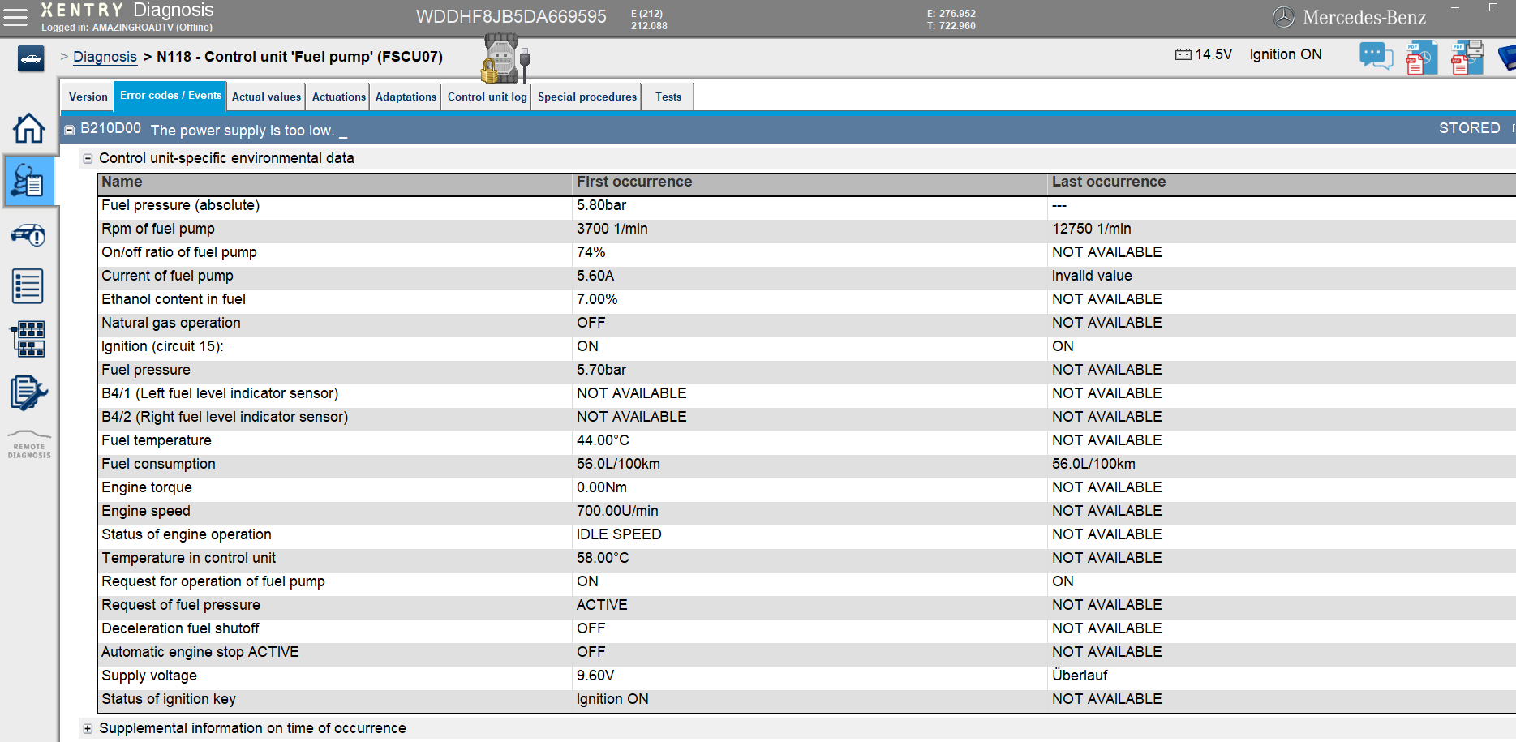This screenshot has height=742, width=1516.
Task: Open the chat speech bubble icon
Action: tap(1376, 57)
